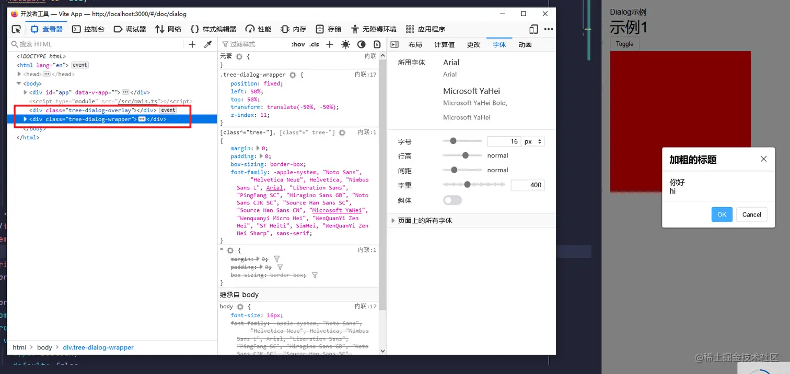
Task: Adjust the 字重 font weight slider
Action: click(474, 185)
